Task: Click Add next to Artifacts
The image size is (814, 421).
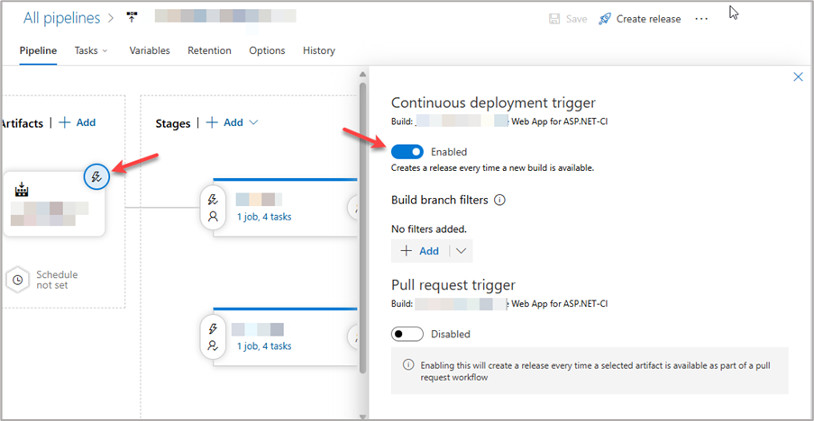Action: point(78,122)
